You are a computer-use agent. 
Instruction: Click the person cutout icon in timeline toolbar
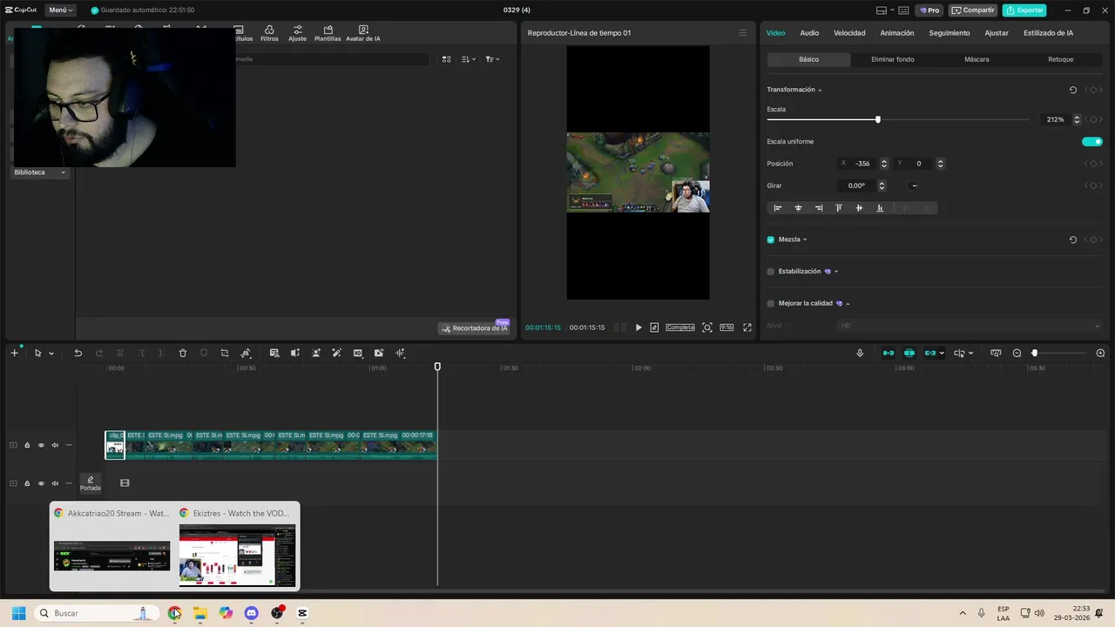pyautogui.click(x=315, y=353)
